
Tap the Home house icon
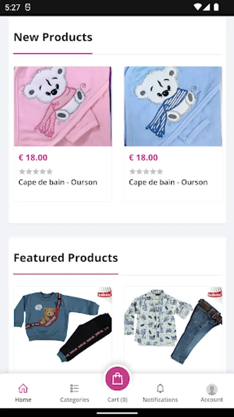pos(23,388)
